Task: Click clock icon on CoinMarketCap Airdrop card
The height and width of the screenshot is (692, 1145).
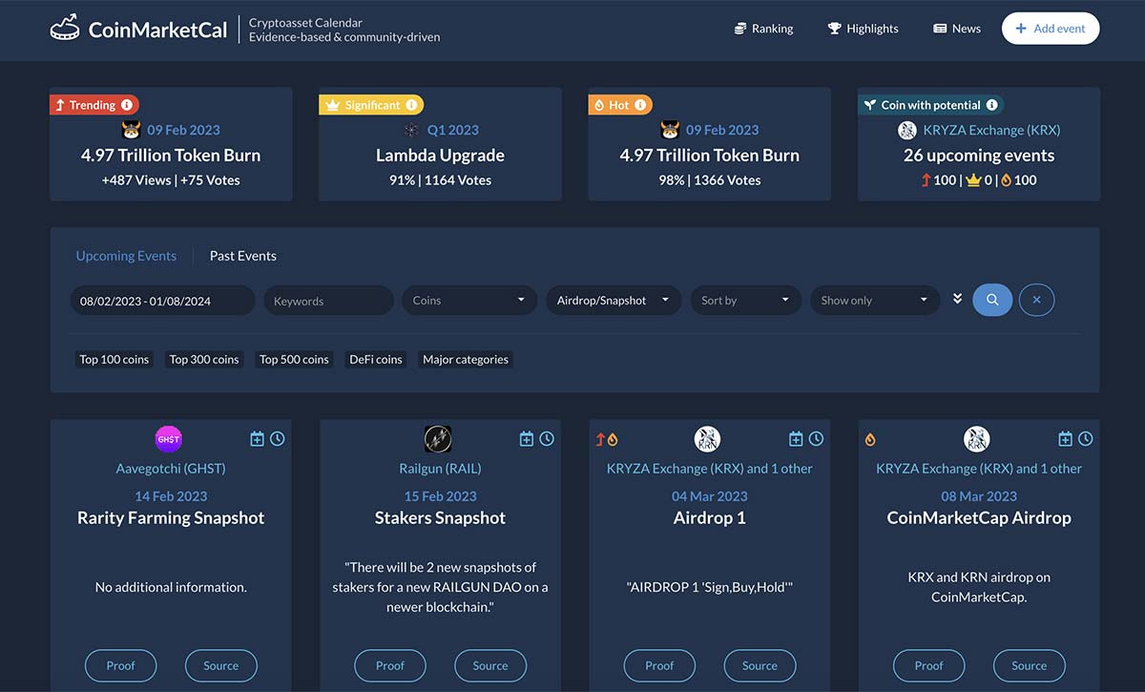Action: click(x=1086, y=439)
